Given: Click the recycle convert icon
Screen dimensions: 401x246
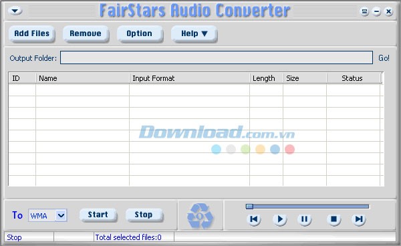Looking at the screenshot, I should (x=200, y=216).
